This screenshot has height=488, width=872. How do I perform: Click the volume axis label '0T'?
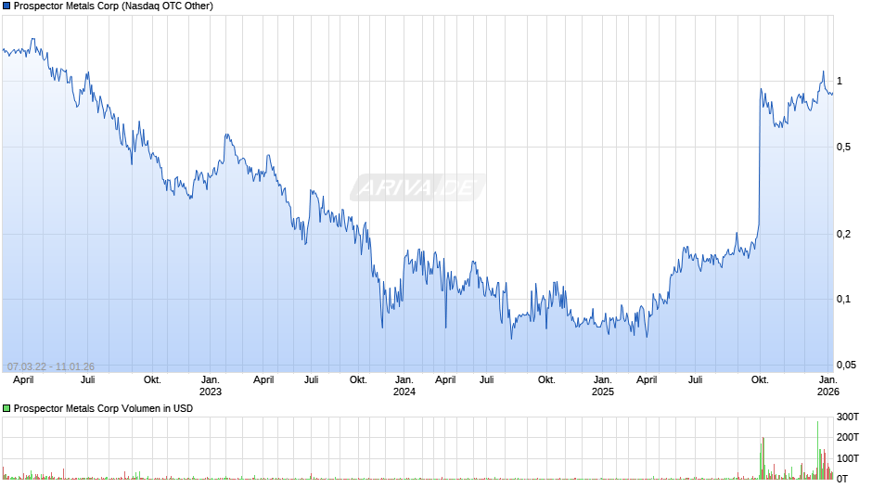[x=842, y=479]
